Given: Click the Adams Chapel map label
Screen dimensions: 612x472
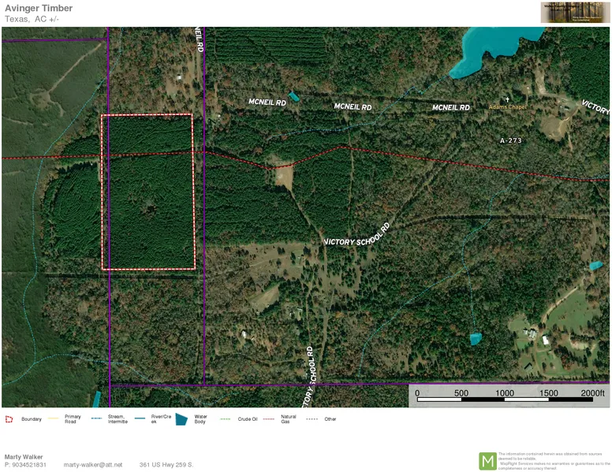Looking at the screenshot, I should pyautogui.click(x=507, y=107).
